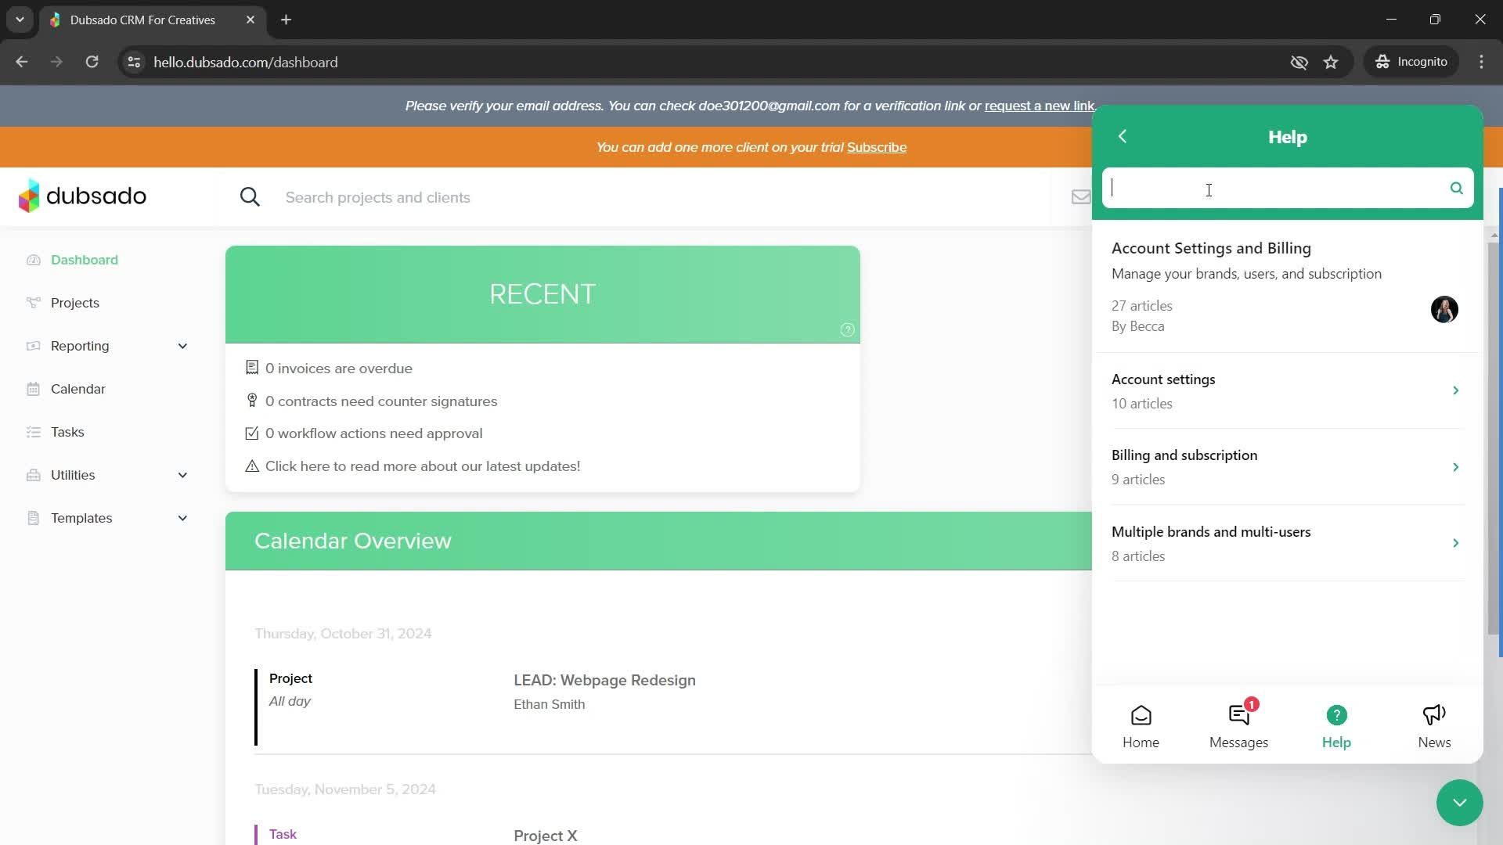Click the address bar URL

tap(245, 62)
